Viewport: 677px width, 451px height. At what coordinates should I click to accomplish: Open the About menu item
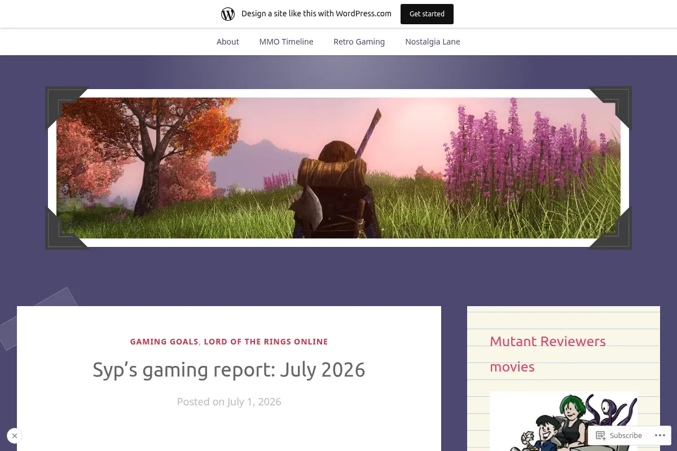tap(228, 42)
